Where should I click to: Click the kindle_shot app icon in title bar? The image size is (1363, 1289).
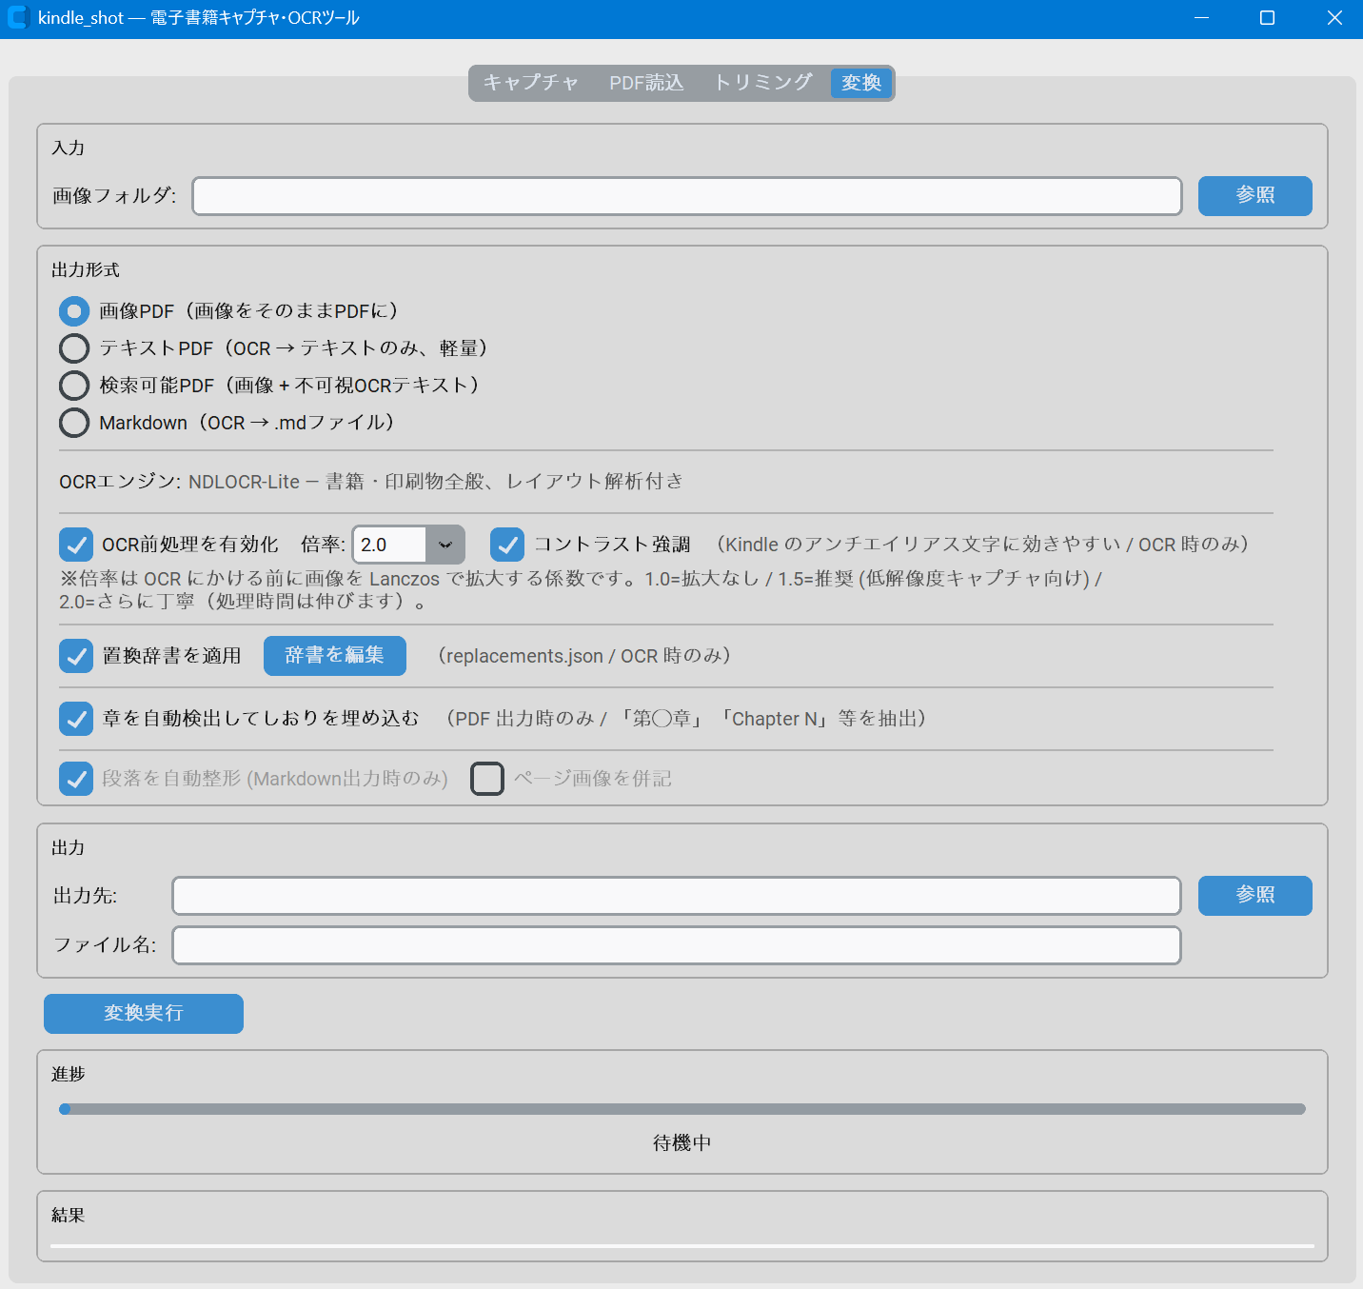(x=18, y=18)
